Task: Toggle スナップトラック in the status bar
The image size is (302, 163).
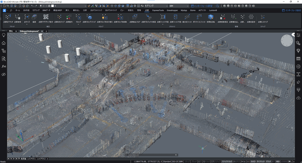Action: coord(227,161)
